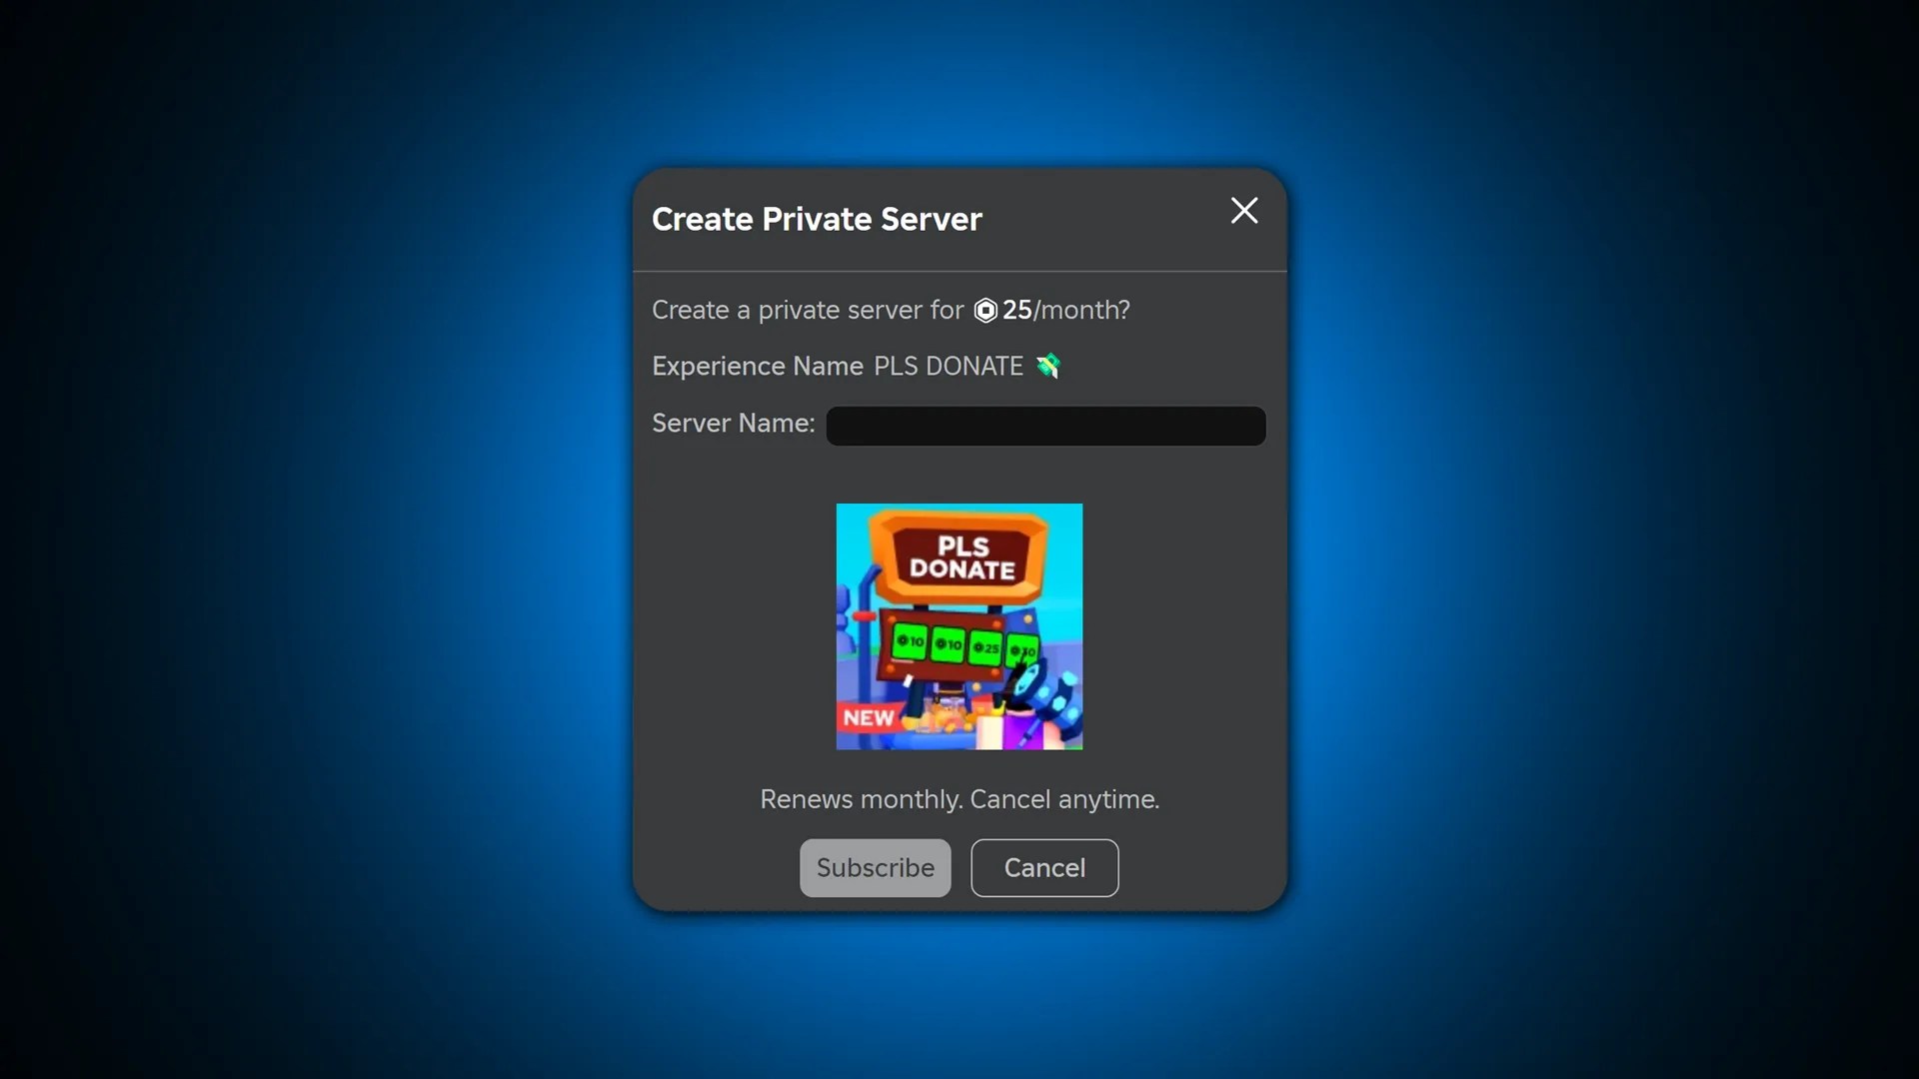Click the Experience Name label
Image resolution: width=1919 pixels, height=1079 pixels.
pos(756,366)
